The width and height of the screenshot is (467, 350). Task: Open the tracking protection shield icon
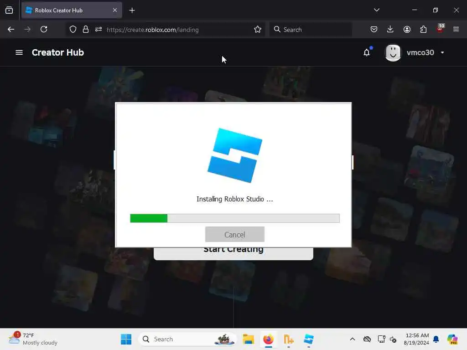pos(73,29)
